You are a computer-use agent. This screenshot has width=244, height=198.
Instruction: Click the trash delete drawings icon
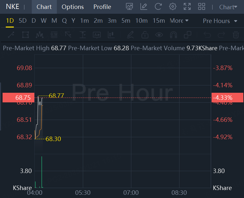(x=236, y=35)
